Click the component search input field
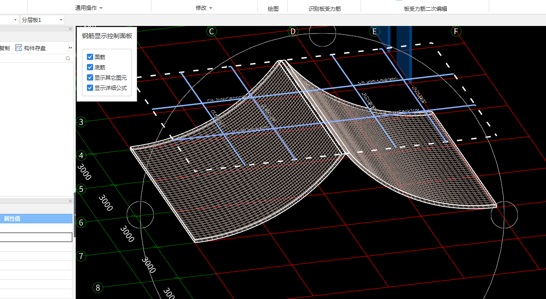546x299 pixels. 31,58
